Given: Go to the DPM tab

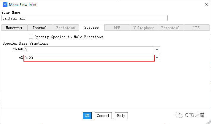Looking at the screenshot, I should tap(117, 28).
